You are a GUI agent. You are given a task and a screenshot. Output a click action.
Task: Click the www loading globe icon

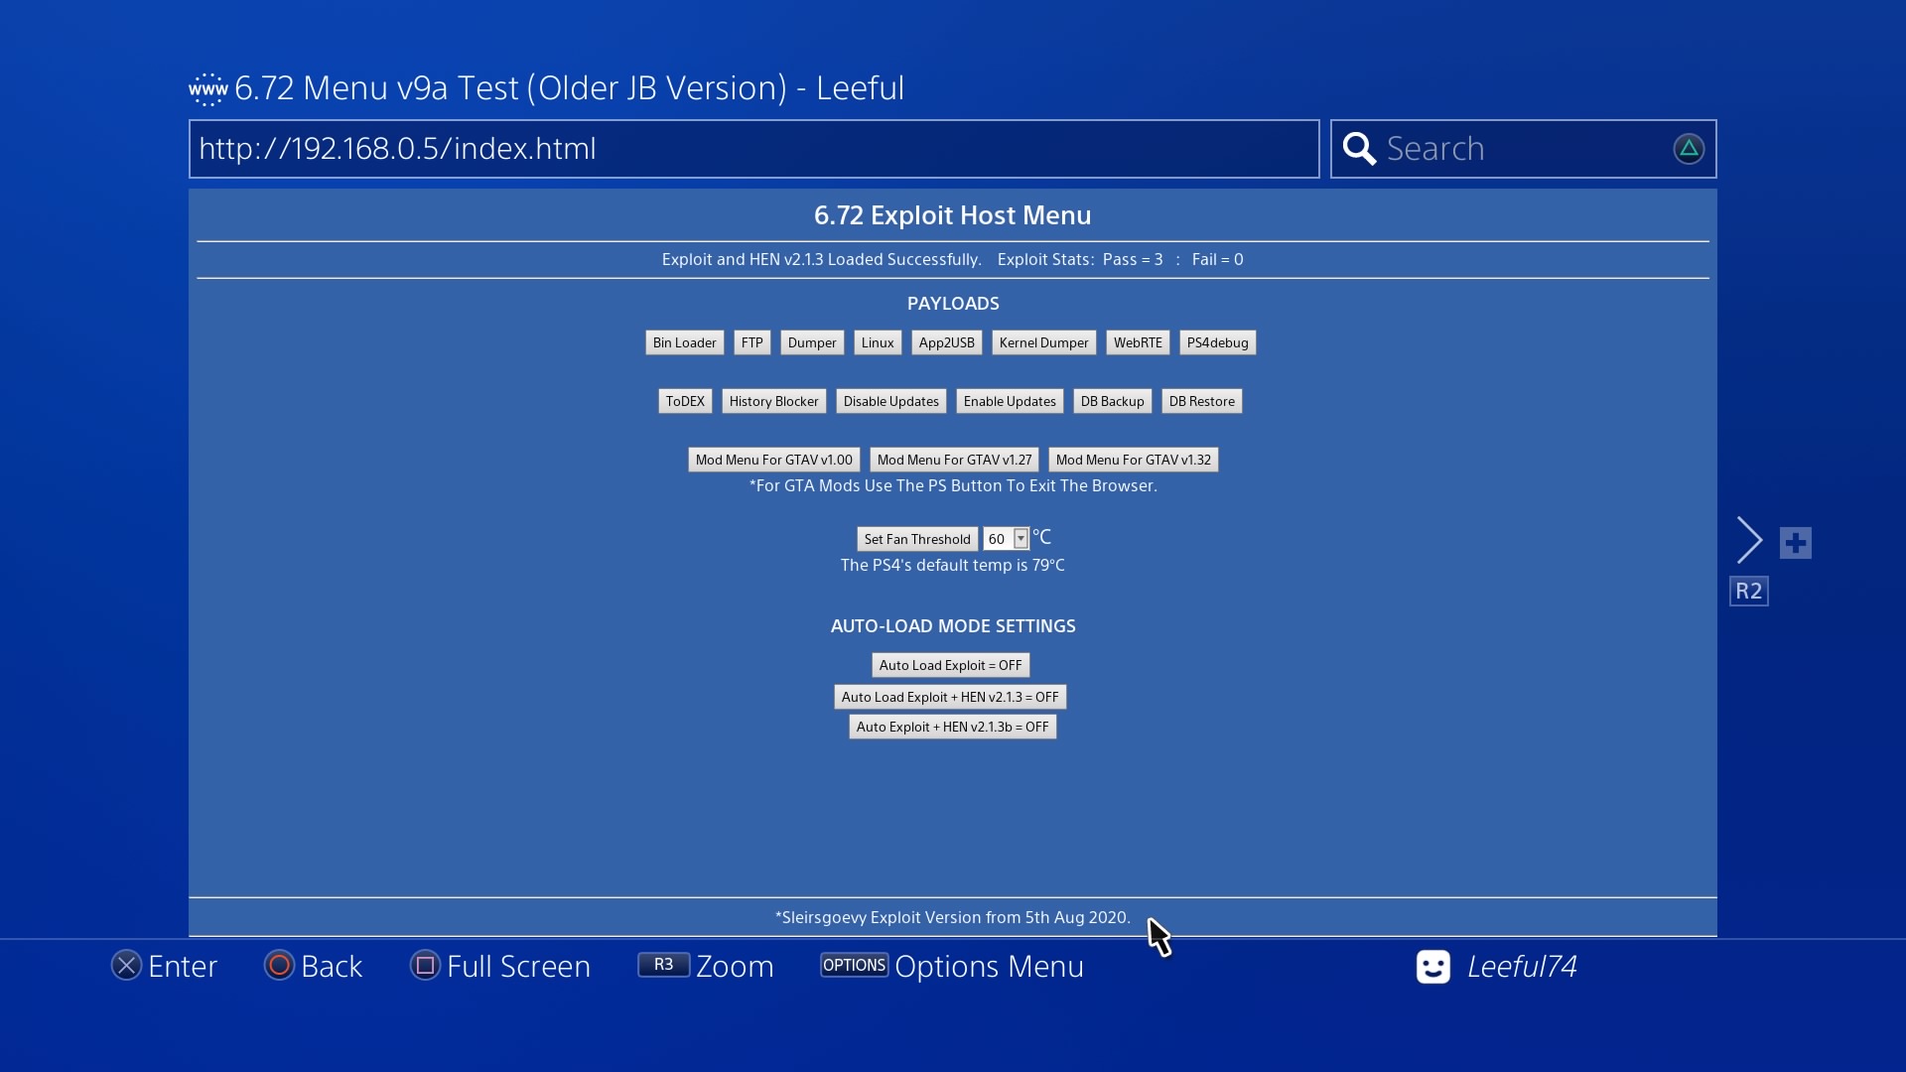tap(208, 89)
